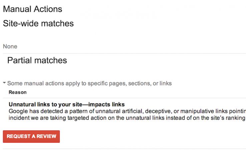Click the red Request a Review button
The width and height of the screenshot is (246, 150).
click(x=31, y=136)
